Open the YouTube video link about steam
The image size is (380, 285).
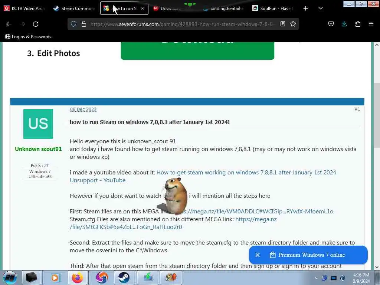pos(203,176)
